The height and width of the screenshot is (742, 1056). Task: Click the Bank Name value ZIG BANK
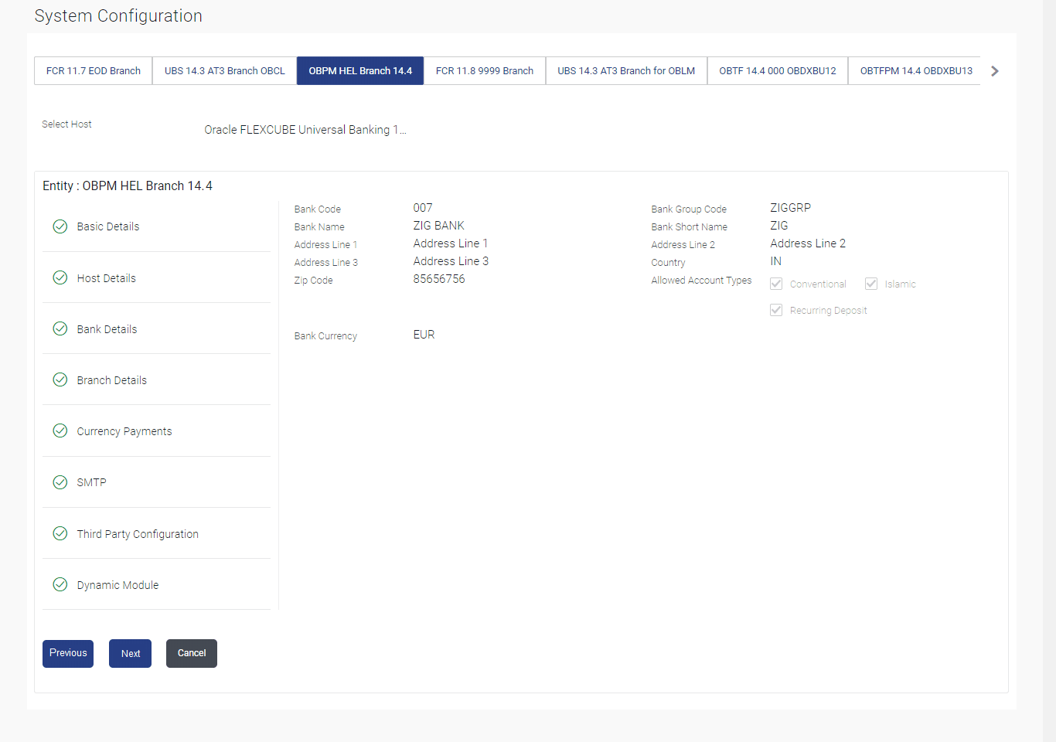(439, 226)
